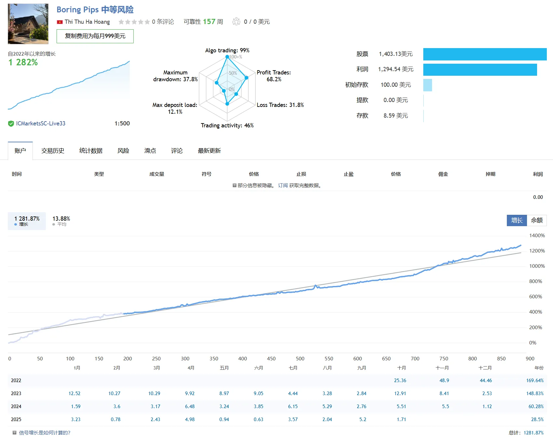The width and height of the screenshot is (553, 439).
Task: Select the 1 281.87% 增长 series toggle
Action: pyautogui.click(x=27, y=221)
